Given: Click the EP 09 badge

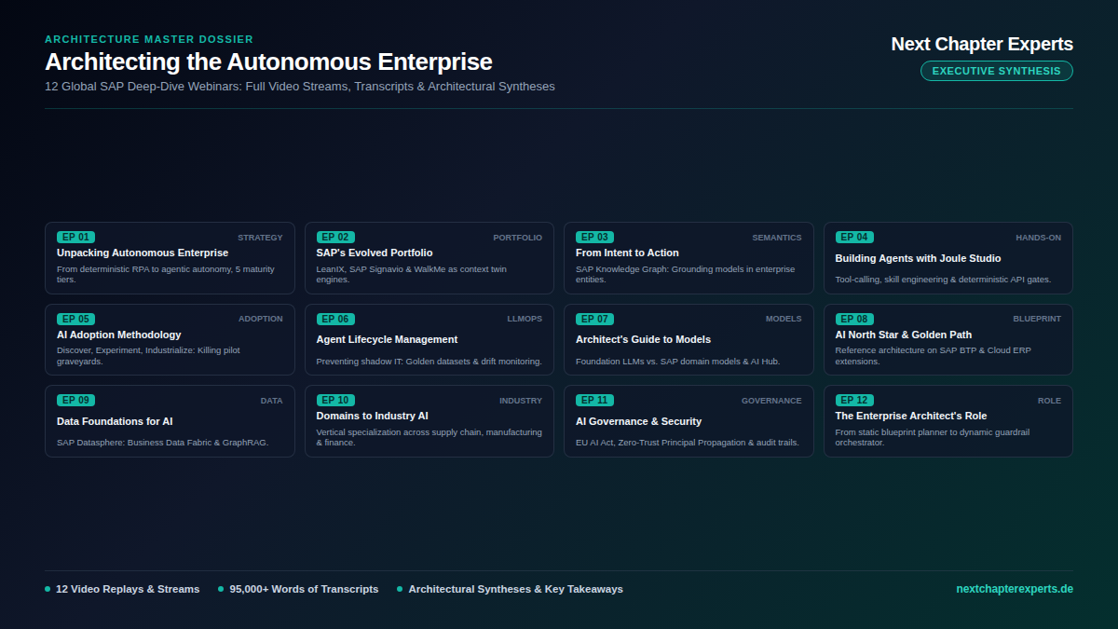Looking at the screenshot, I should pyautogui.click(x=75, y=401).
